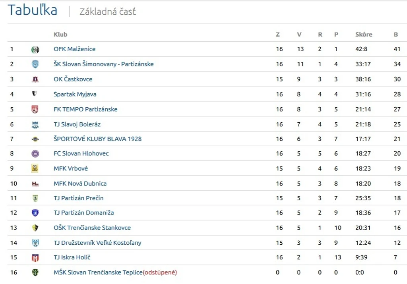Screen dimensions: 407x284
Task: Select the Základná časť tab label
Action: [108, 12]
